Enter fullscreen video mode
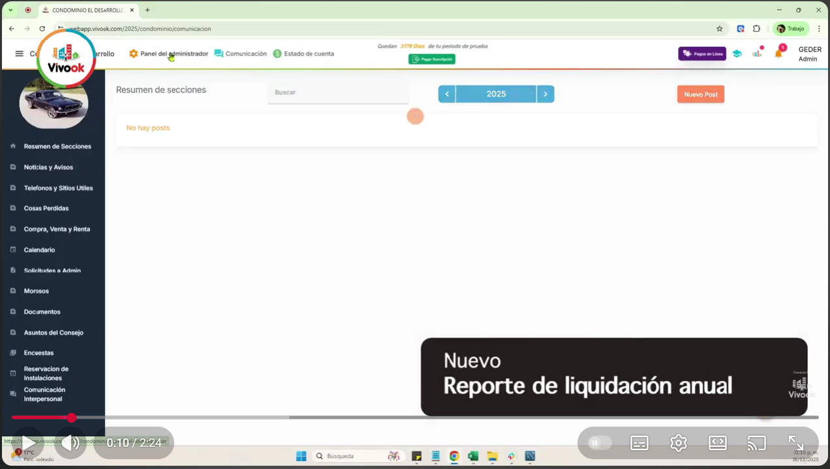This screenshot has height=469, width=830. (795, 443)
